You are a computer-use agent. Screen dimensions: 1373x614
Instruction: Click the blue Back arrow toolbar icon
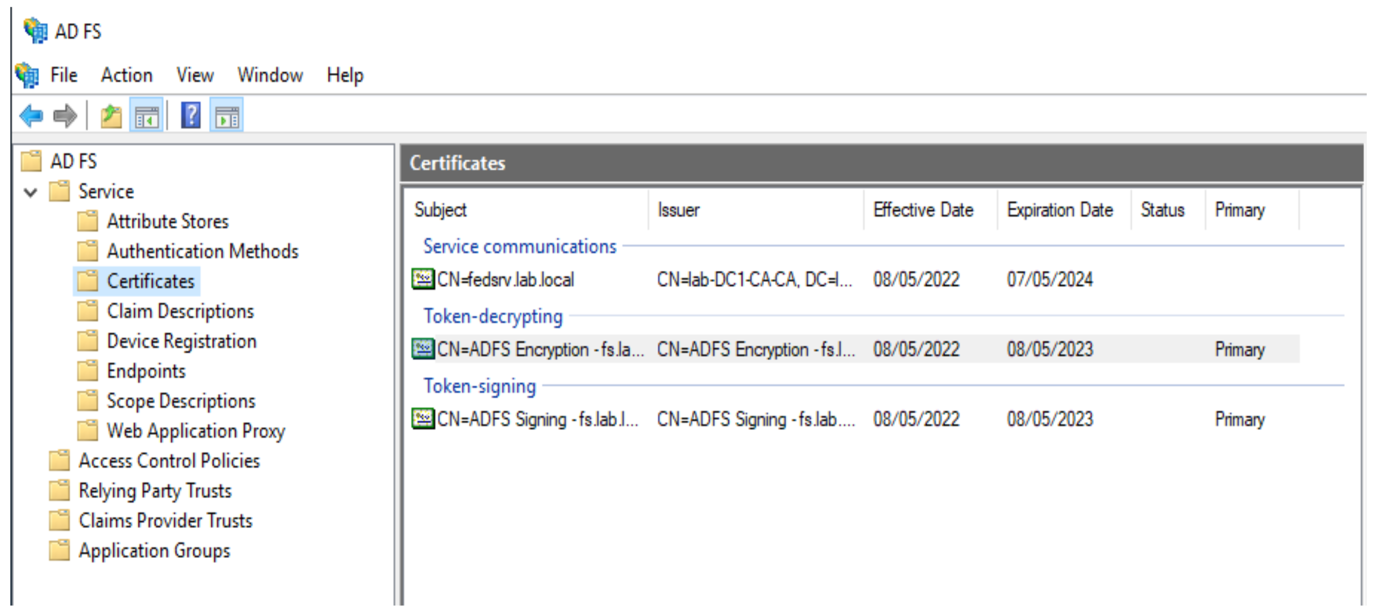(31, 116)
